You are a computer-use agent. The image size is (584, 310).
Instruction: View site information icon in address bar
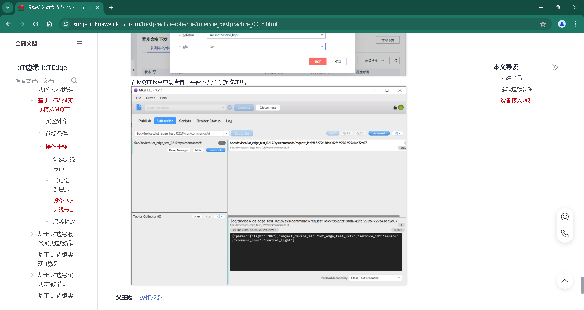click(x=66, y=24)
